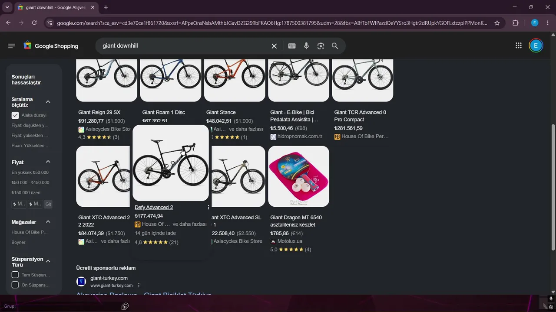
Task: Open the Giant E-Bike product image
Action: click(x=298, y=80)
